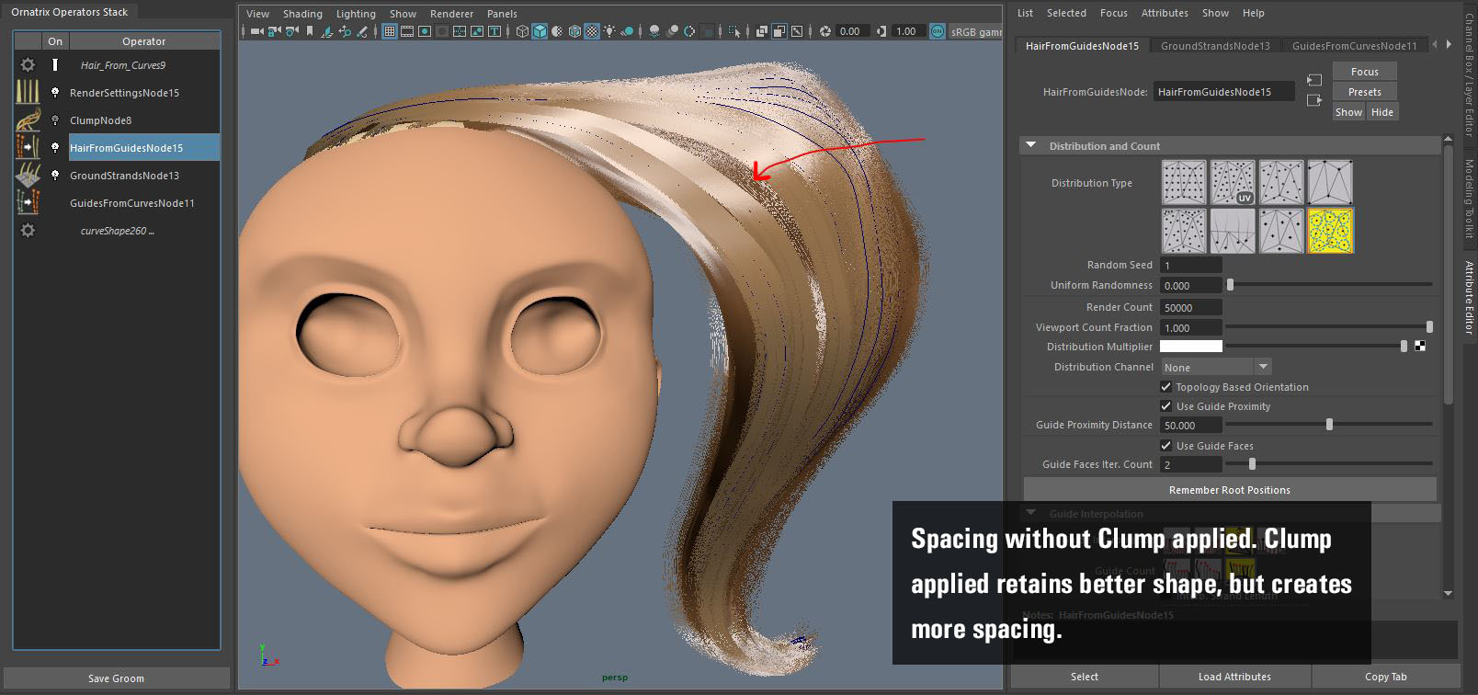Click the Distribution Multiplier checker map button
This screenshot has width=1478, height=695.
point(1420,347)
